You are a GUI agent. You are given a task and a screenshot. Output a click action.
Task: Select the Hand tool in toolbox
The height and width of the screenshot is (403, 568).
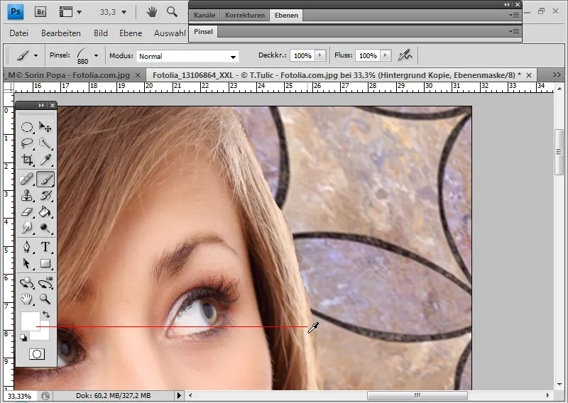click(27, 299)
